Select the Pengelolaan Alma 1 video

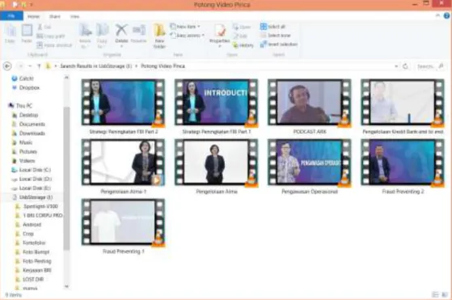[x=123, y=167]
